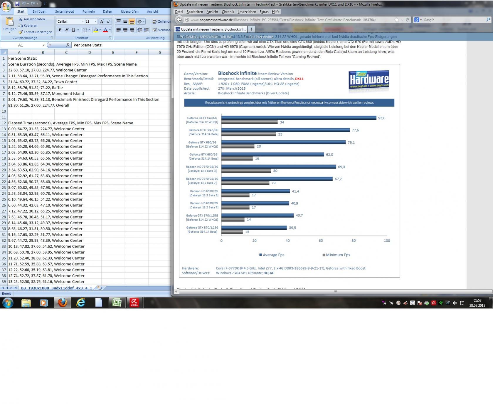Copy selection with Kopieren
This screenshot has height=404, width=493.
pyautogui.click(x=28, y=26)
